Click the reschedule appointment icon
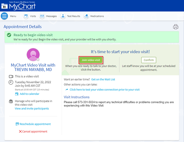Image resolution: width=184 pixels, height=142 pixels. pos(17,124)
